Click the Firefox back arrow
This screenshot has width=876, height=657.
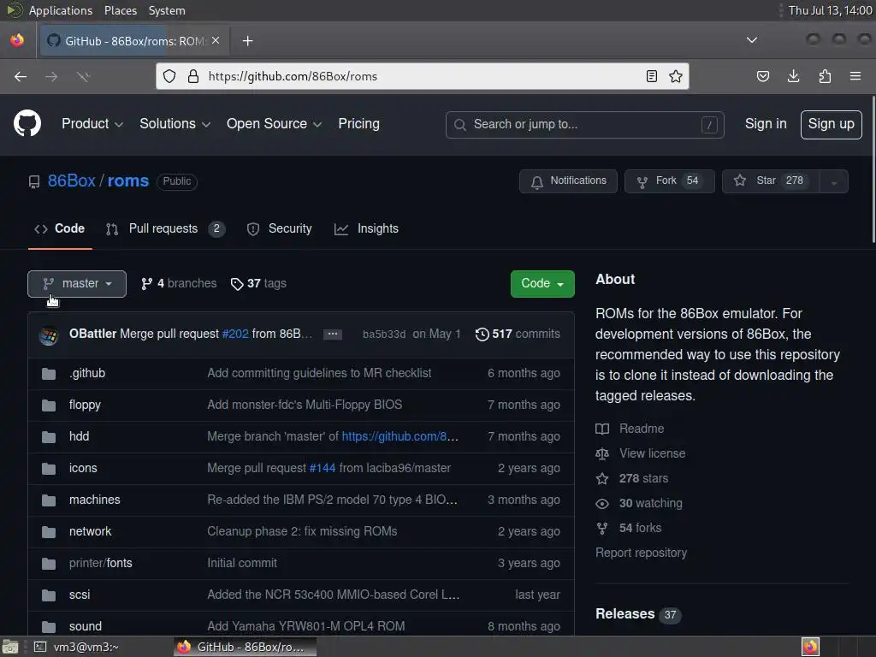point(21,76)
